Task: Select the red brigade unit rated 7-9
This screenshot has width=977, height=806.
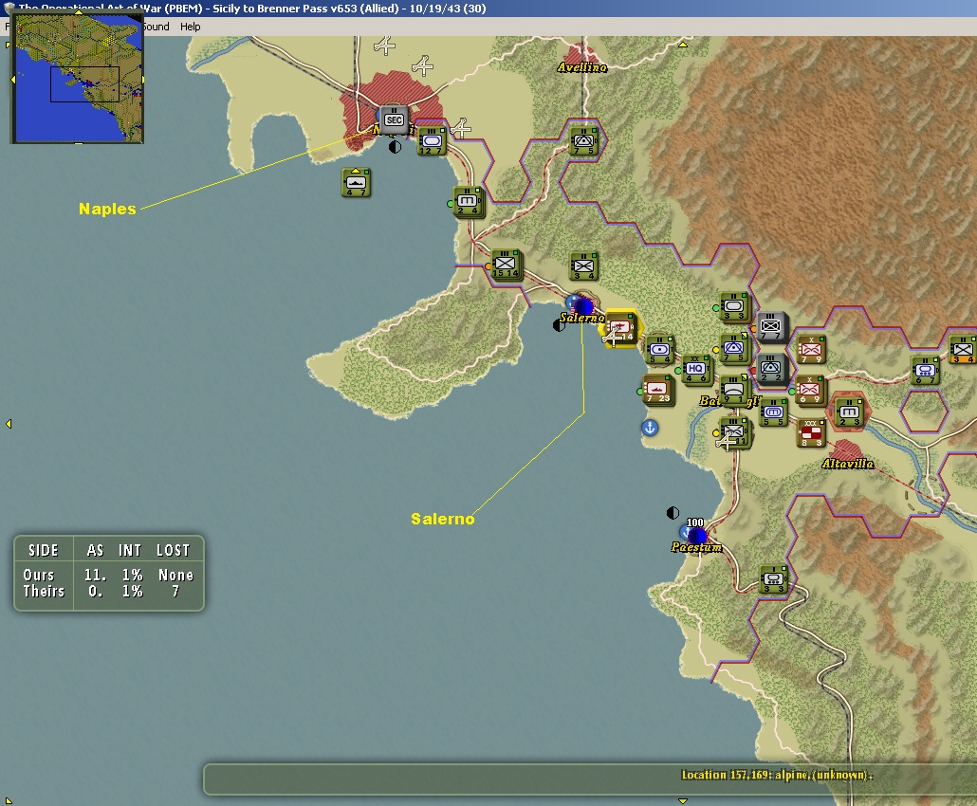Action: pyautogui.click(x=811, y=350)
